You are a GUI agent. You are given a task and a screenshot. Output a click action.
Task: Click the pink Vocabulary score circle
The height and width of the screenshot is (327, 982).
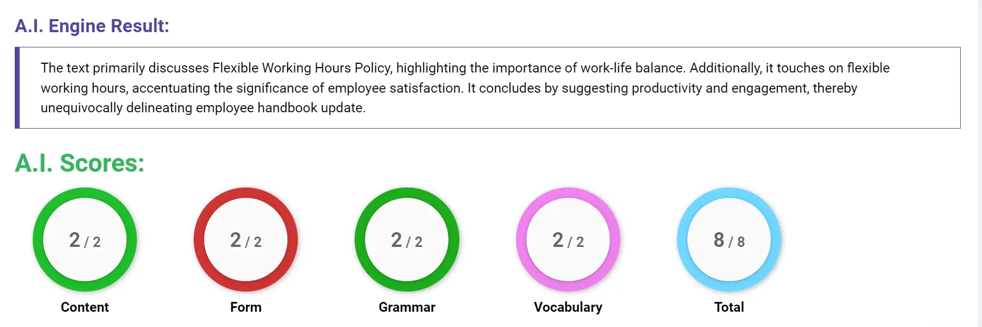click(567, 240)
